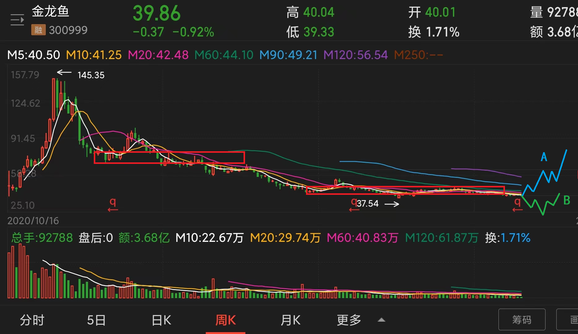
Task: Tap the 124.62 price axis label
Action: click(25, 103)
